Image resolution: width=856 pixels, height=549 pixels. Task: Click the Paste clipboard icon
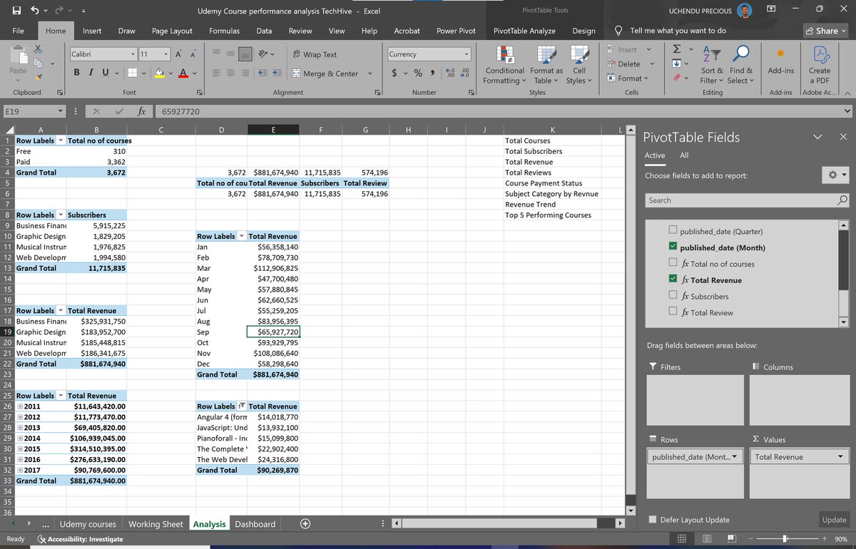pos(18,56)
